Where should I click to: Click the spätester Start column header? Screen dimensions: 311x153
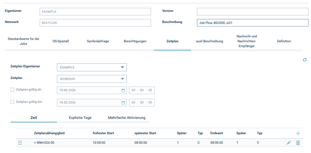point(145,133)
